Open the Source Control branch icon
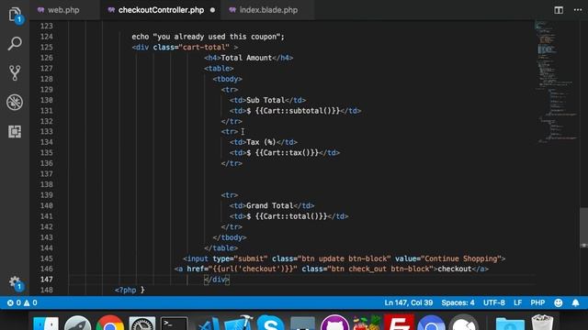 [x=15, y=73]
